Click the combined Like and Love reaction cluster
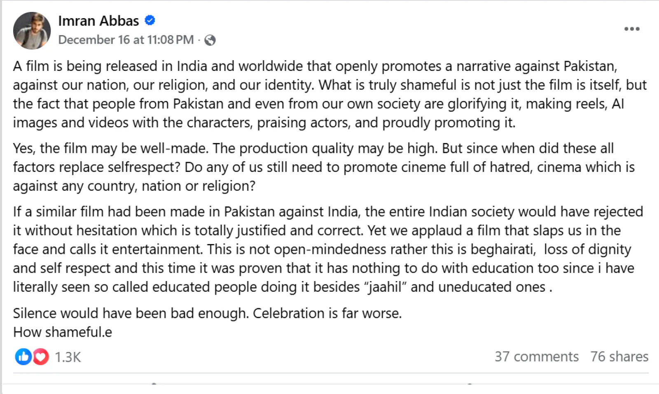 click(x=32, y=356)
